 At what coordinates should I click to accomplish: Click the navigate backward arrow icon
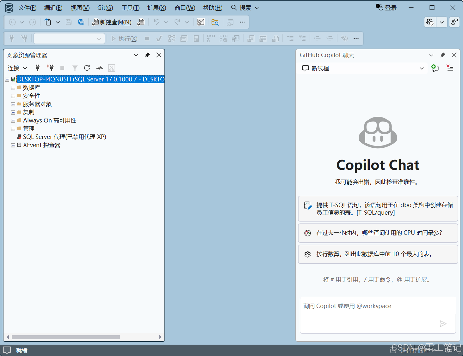[x=12, y=22]
